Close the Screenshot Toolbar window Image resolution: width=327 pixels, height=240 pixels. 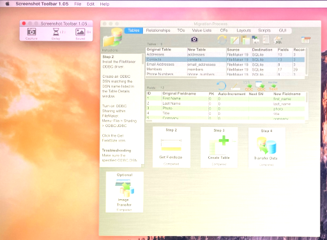(24, 24)
